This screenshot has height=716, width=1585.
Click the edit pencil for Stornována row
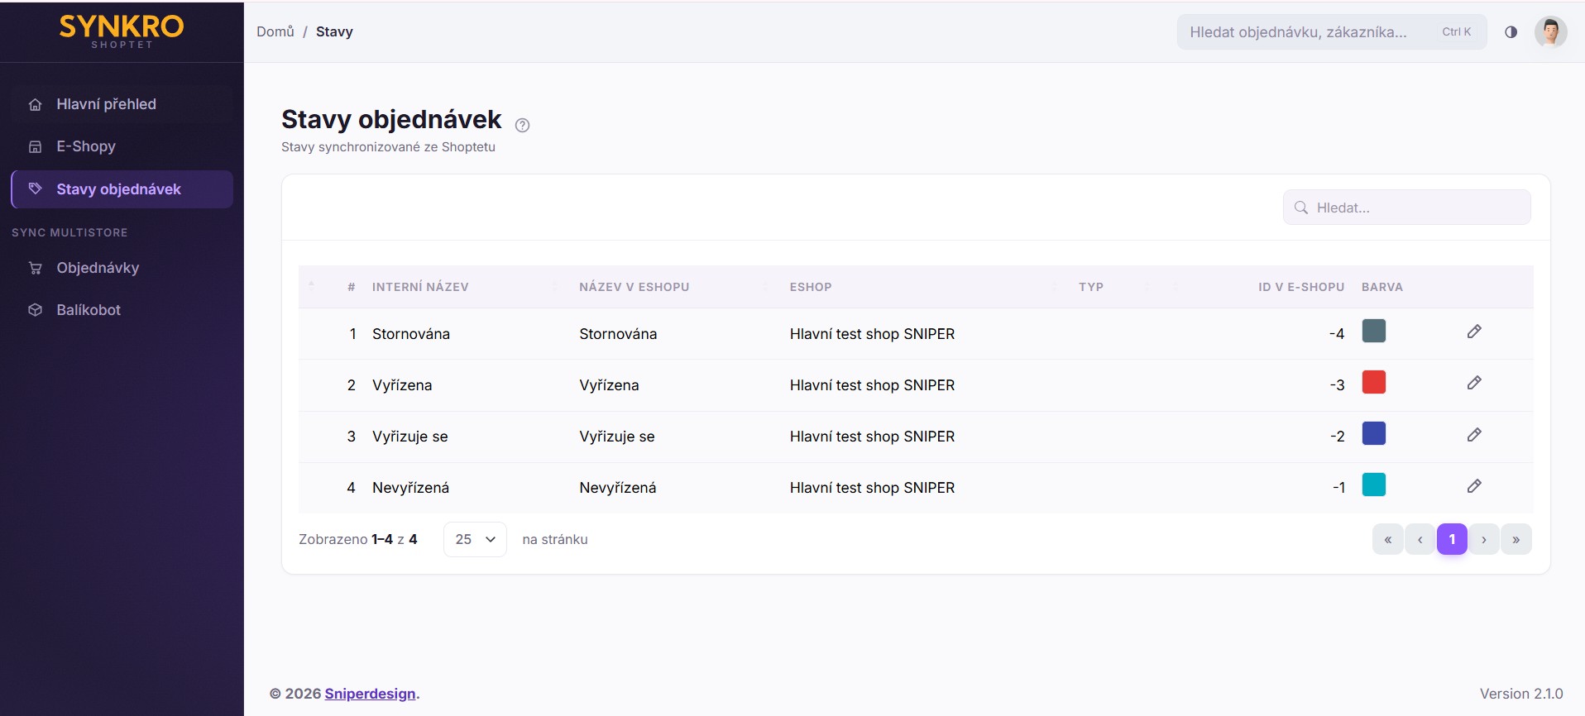tap(1474, 332)
